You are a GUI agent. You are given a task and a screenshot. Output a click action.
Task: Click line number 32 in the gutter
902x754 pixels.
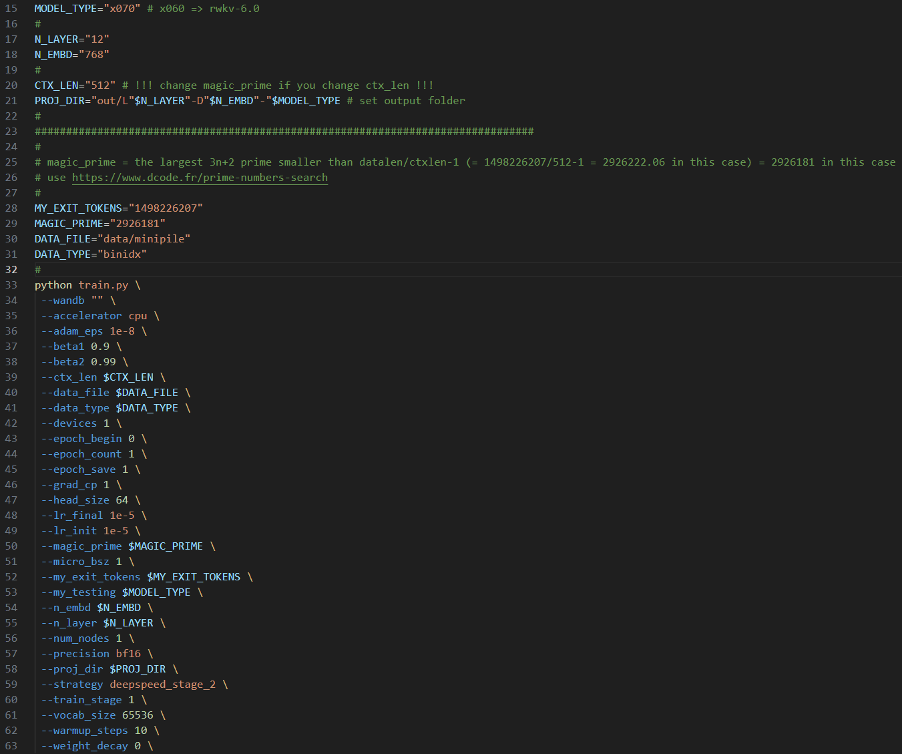(x=11, y=270)
